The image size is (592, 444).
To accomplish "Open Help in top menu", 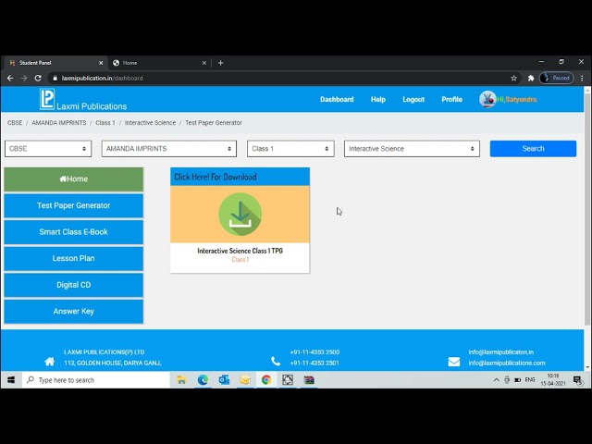I will (378, 99).
